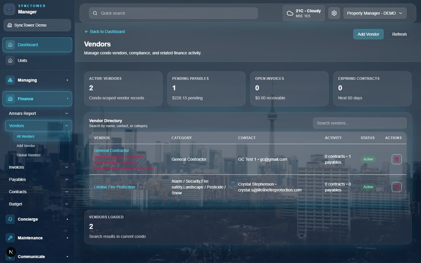Viewport: 421px width, 263px height.
Task: Click the Active Vendors summary card
Action: pyautogui.click(x=123, y=89)
